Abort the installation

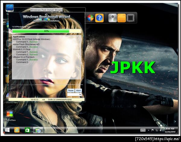[x=78, y=91]
